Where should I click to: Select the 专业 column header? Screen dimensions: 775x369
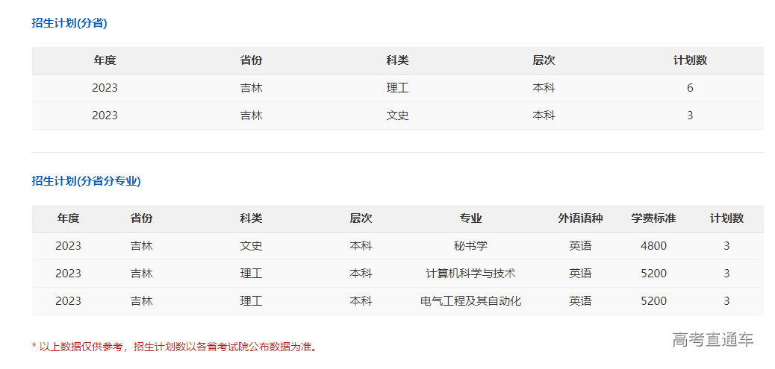point(470,218)
